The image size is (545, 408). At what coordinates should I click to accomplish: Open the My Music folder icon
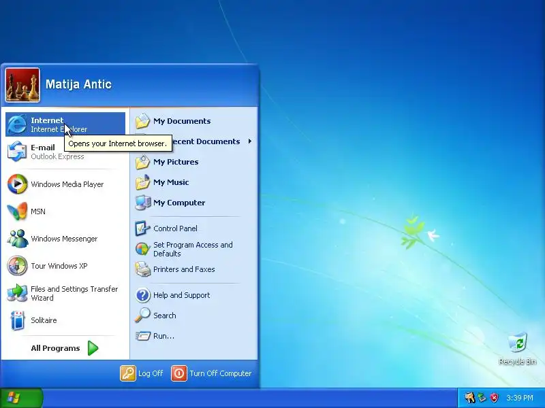point(142,182)
